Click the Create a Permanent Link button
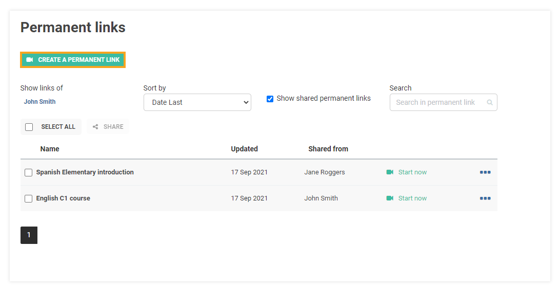Screen dimensions: 560x292 (x=73, y=60)
